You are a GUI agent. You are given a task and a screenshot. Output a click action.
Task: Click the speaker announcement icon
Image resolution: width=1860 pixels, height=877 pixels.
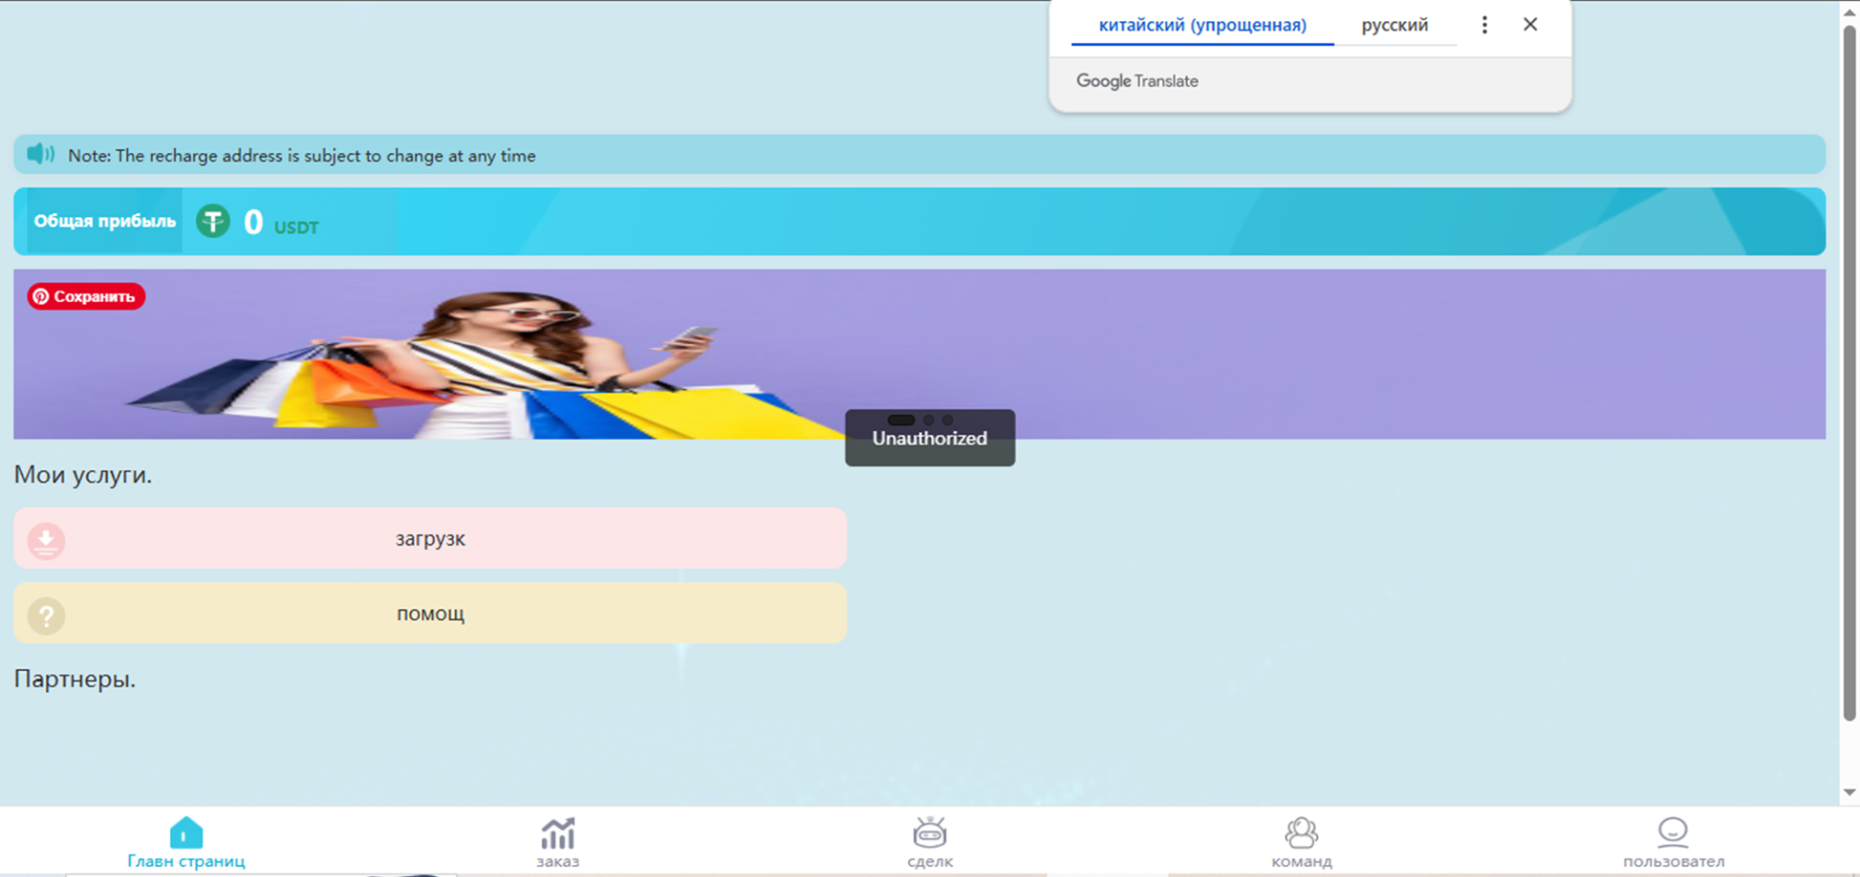pos(40,154)
